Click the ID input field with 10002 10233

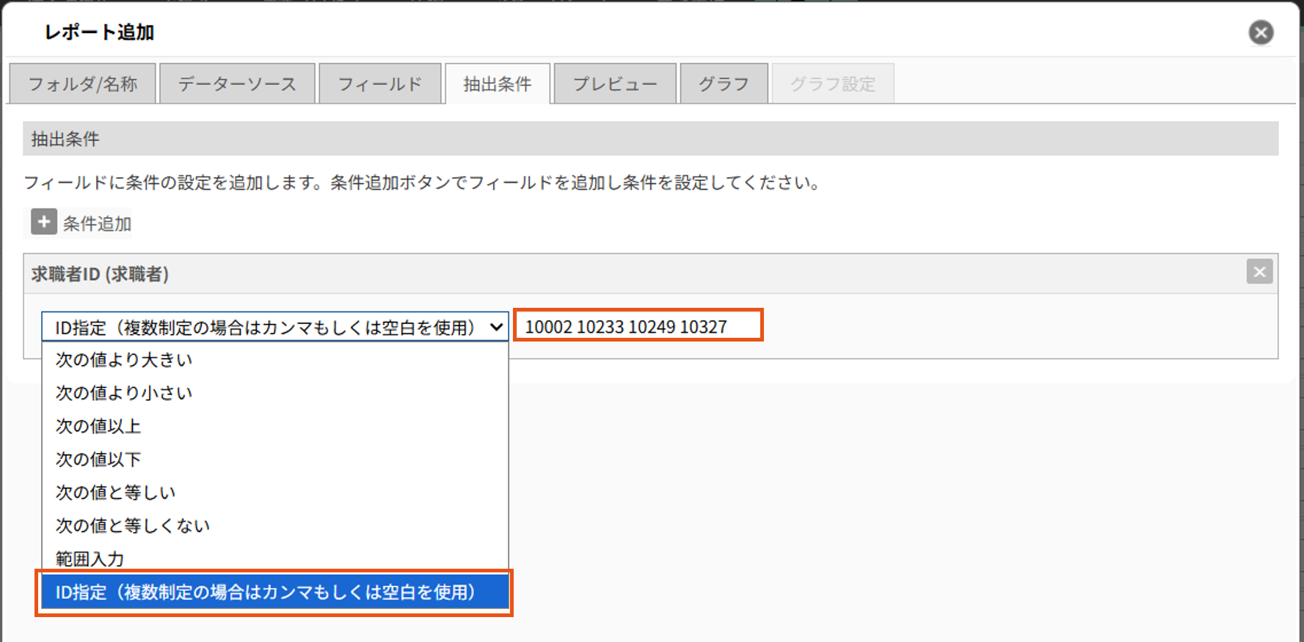[638, 326]
